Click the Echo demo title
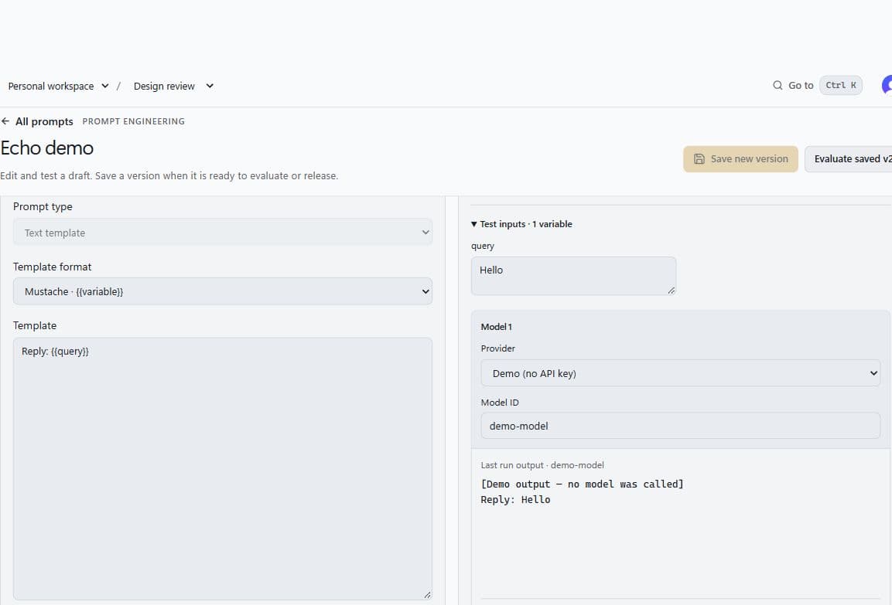Viewport: 892px width, 605px height. pos(46,148)
